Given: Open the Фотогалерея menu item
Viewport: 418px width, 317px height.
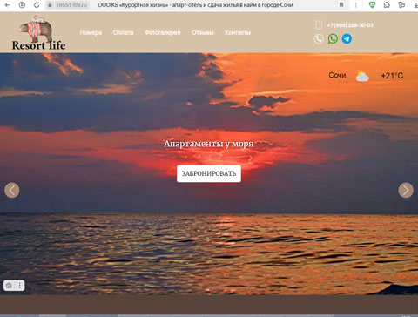Looking at the screenshot, I should point(162,32).
